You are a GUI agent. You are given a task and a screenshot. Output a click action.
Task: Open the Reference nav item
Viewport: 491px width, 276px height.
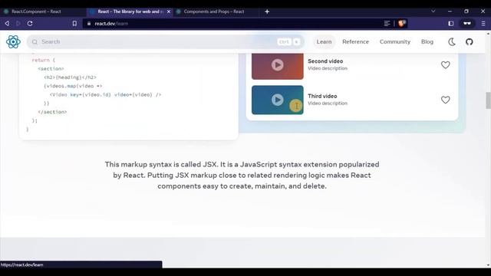pos(355,41)
